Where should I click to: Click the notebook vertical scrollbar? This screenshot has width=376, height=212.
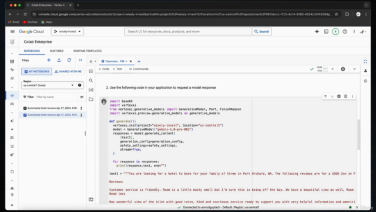(359, 135)
